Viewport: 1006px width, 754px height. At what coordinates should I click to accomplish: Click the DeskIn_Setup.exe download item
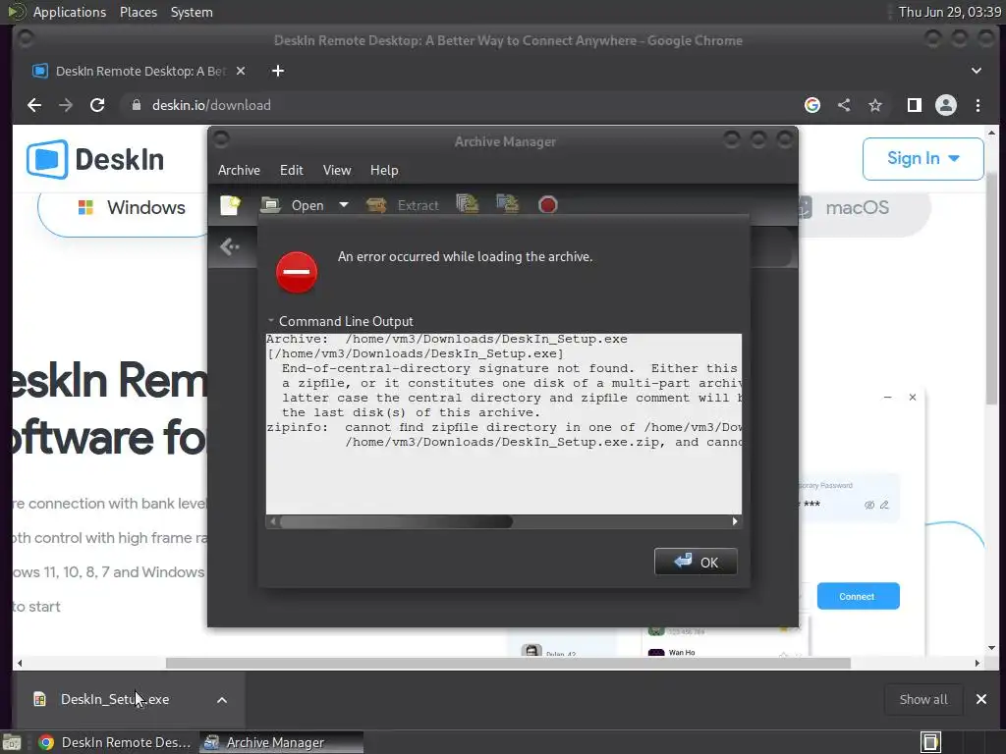click(x=114, y=699)
